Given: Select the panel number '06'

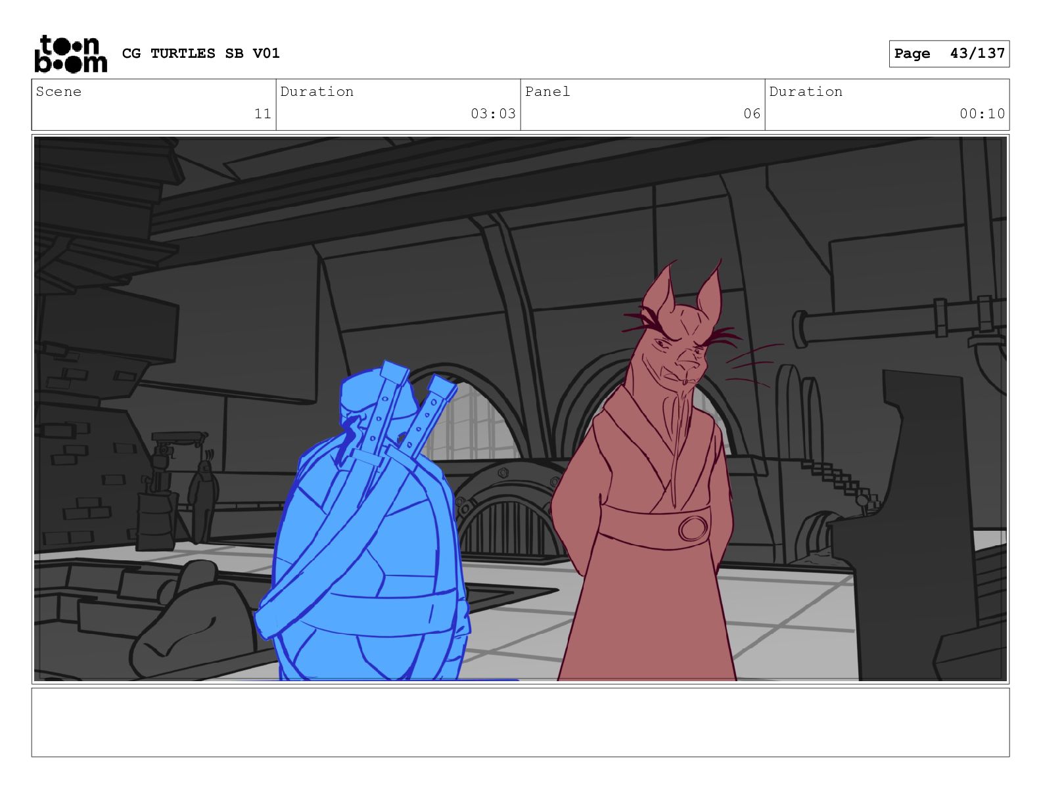Looking at the screenshot, I should pyautogui.click(x=752, y=114).
